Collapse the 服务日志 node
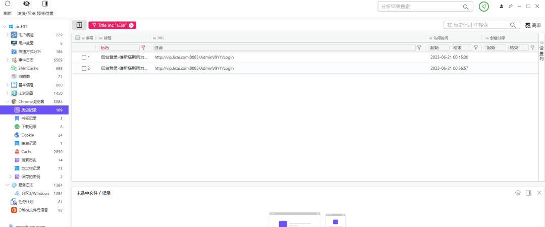The image size is (545, 227). tap(8, 185)
